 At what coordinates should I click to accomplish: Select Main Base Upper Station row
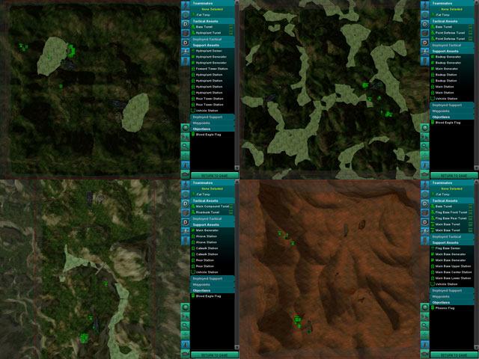[x=452, y=266]
